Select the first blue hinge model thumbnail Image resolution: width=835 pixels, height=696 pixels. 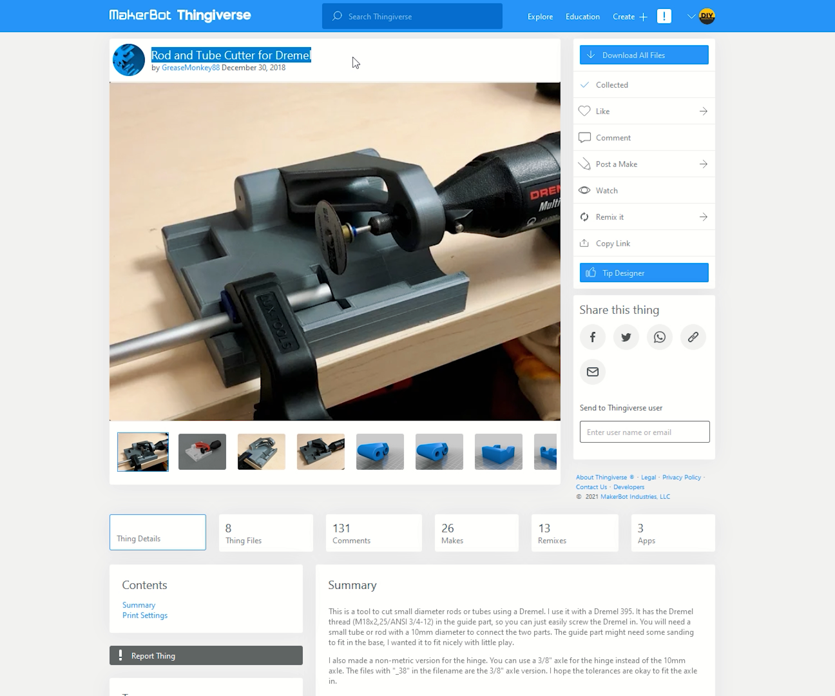[380, 452]
